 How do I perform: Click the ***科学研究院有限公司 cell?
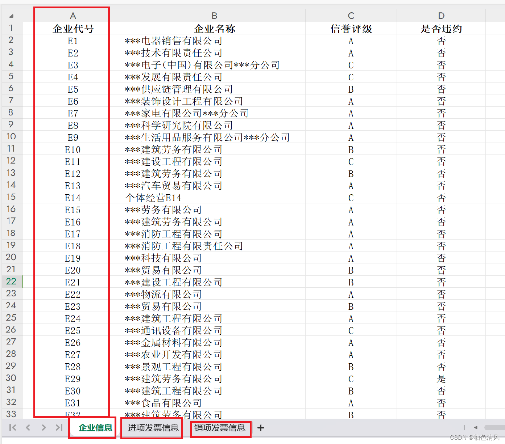214,125
